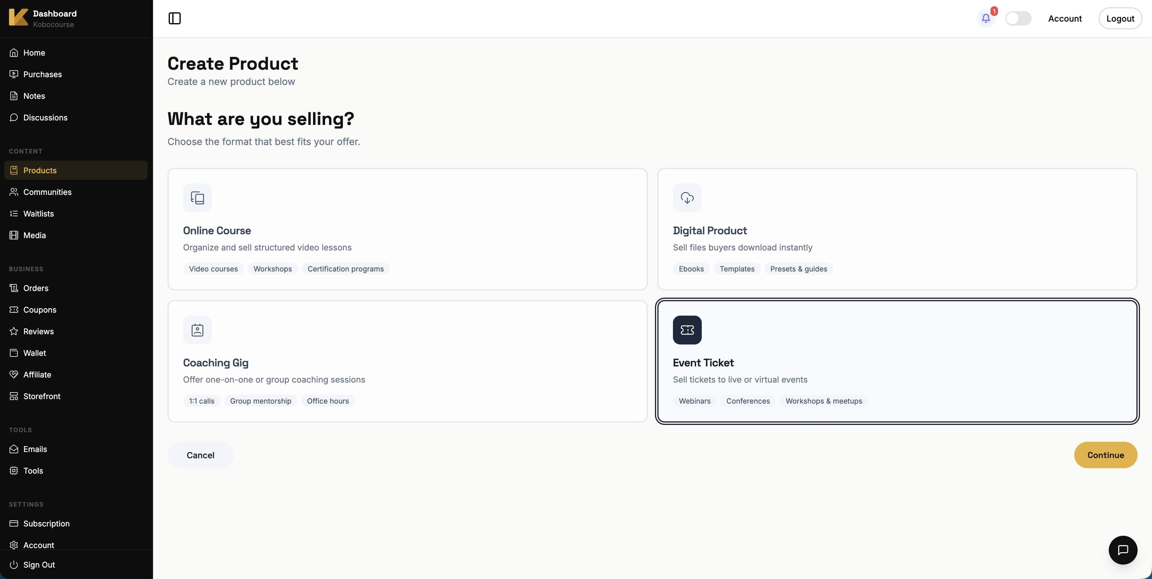This screenshot has width=1152, height=579.
Task: Open Orders menu item
Action: [76, 288]
